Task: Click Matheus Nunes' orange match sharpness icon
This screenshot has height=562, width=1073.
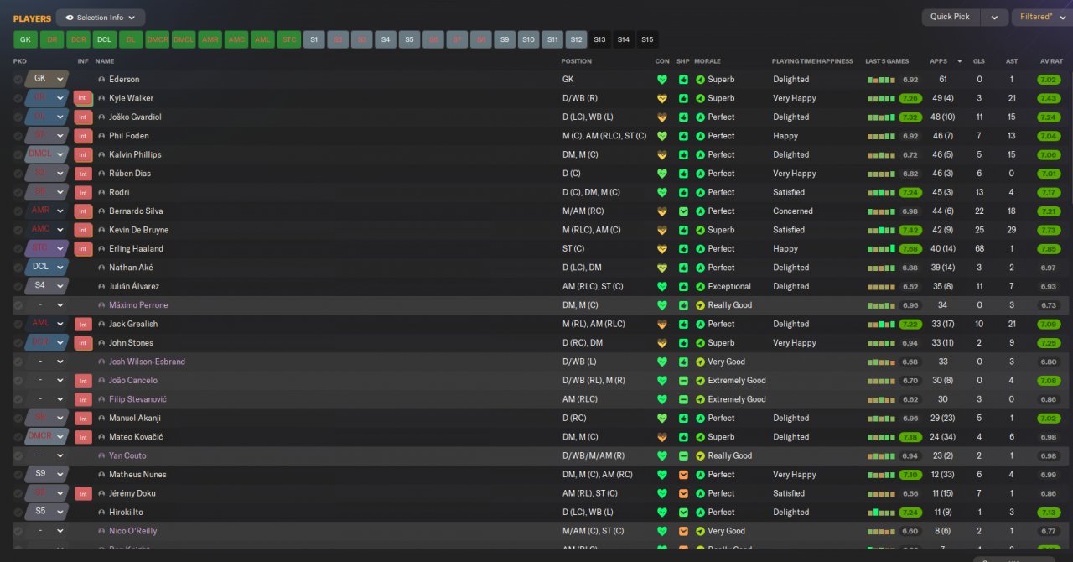Action: pos(683,475)
